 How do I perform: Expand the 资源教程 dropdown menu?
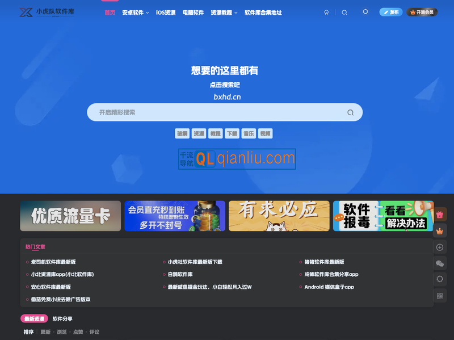(221, 11)
